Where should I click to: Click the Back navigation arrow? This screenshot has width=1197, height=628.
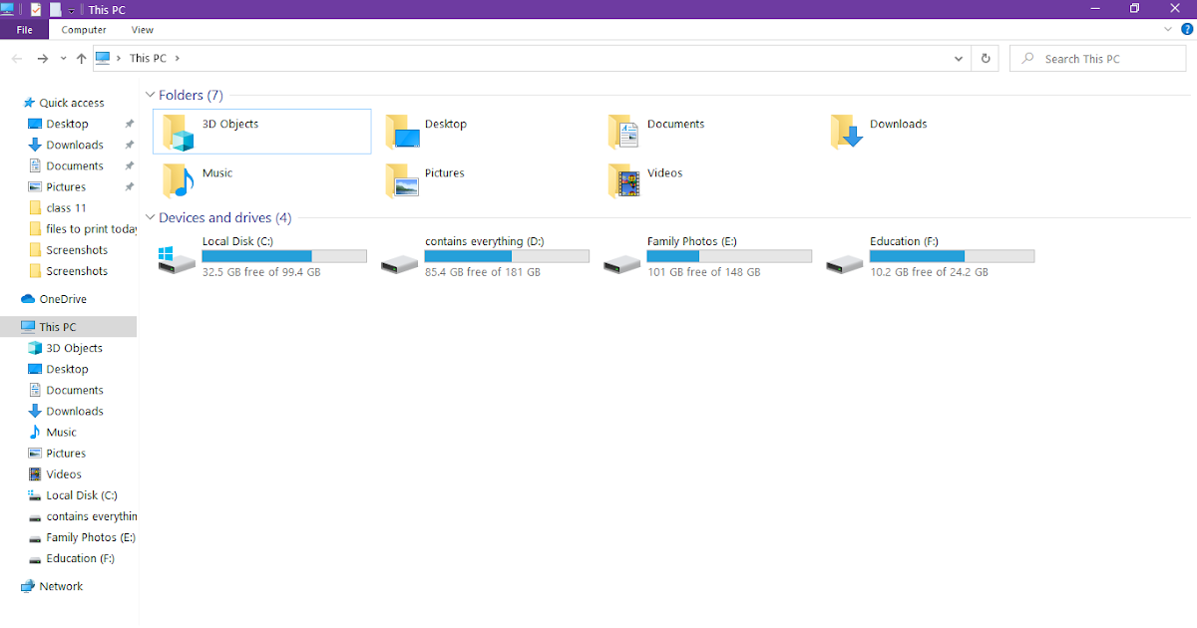click(x=16, y=58)
